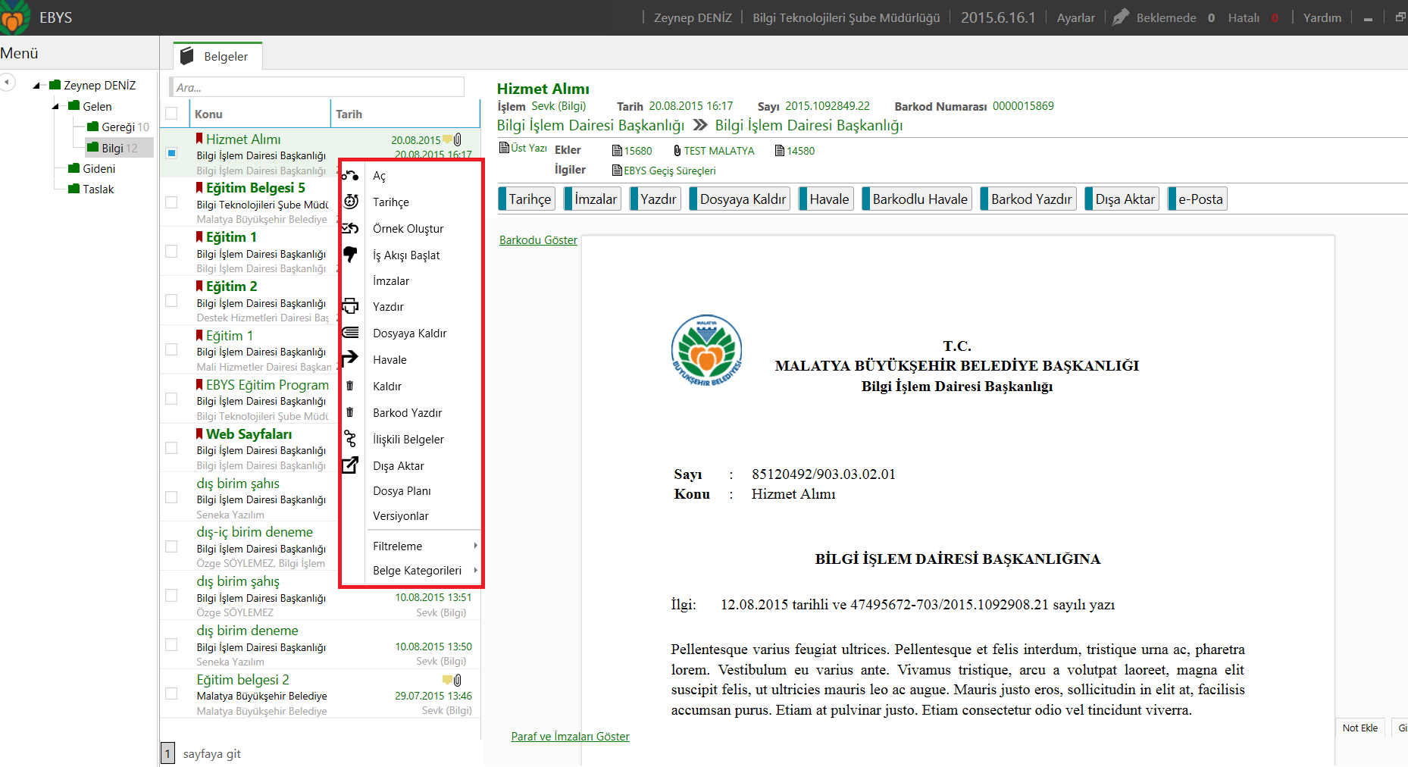Open attachment document 14580

tap(795, 151)
